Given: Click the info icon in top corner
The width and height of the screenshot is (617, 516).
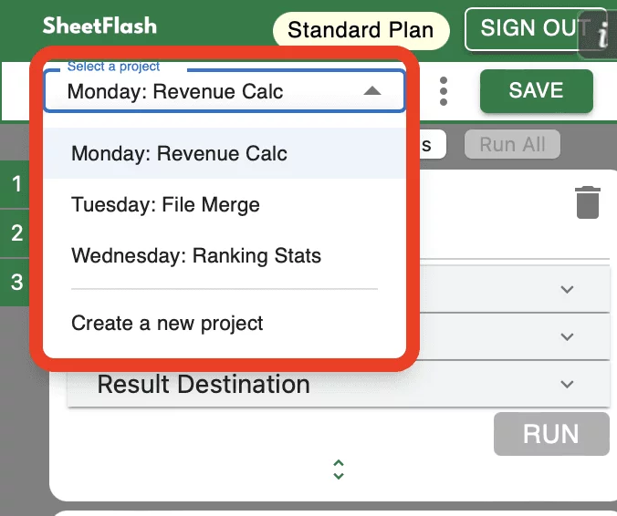Looking at the screenshot, I should [x=602, y=35].
